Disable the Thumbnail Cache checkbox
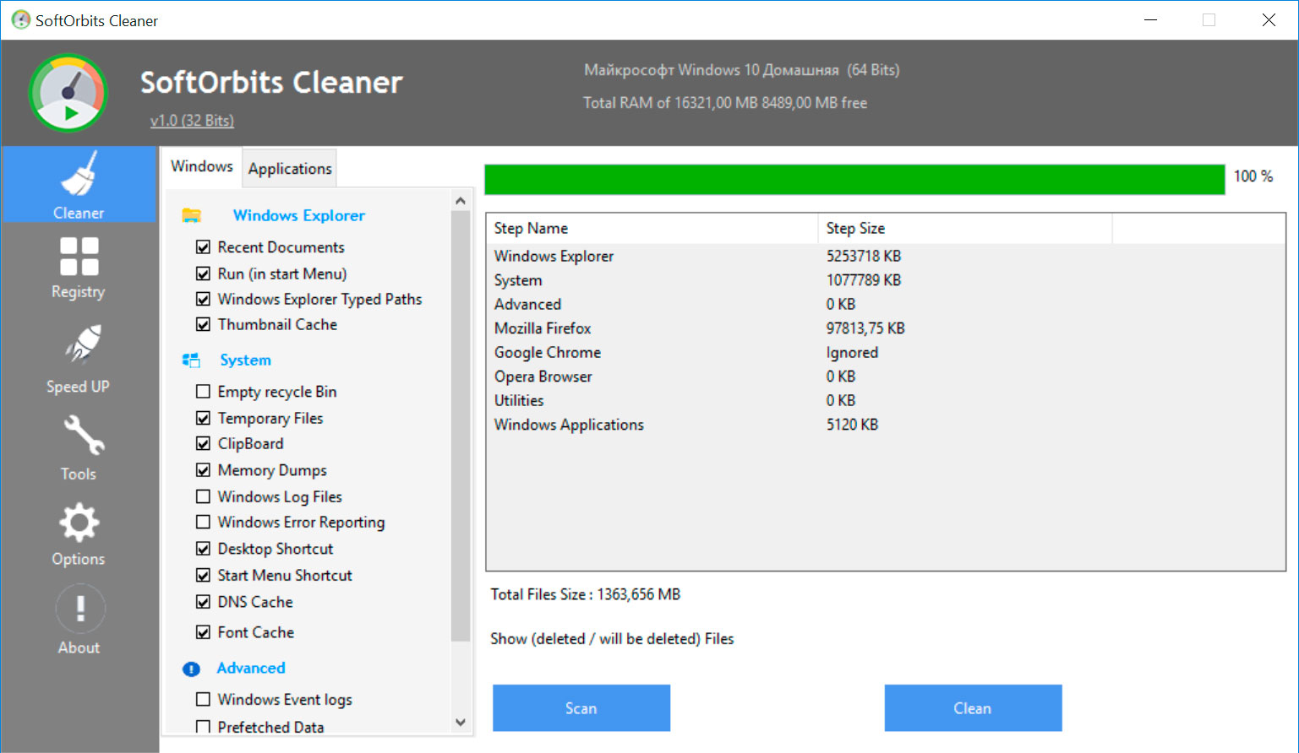Viewport: 1299px width, 753px height. 203,324
